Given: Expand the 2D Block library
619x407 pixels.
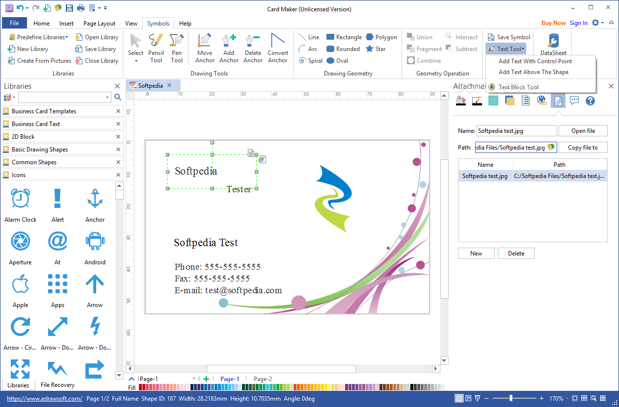Looking at the screenshot, I should (59, 137).
